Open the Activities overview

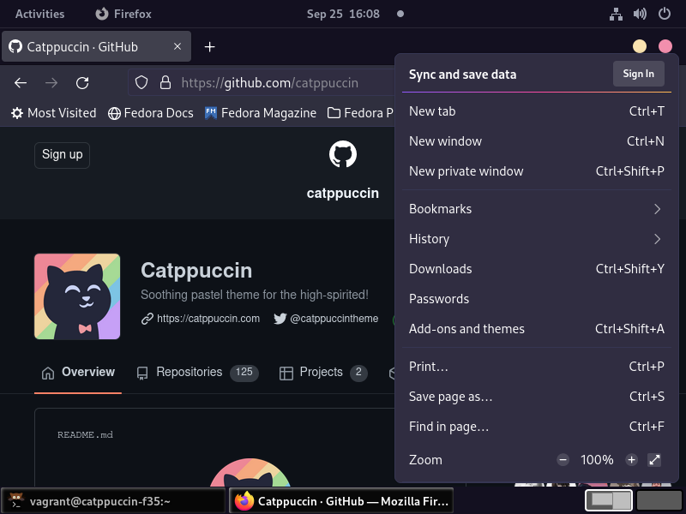click(39, 14)
